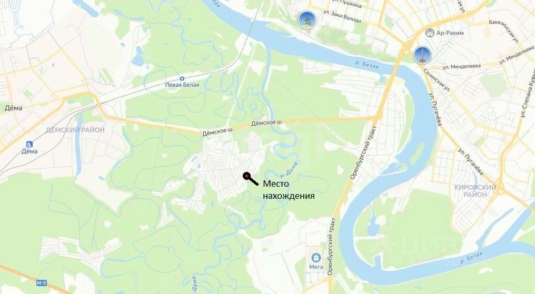Click the Дёма railway station icon
Viewport: 535px width, 294px height.
click(29, 144)
